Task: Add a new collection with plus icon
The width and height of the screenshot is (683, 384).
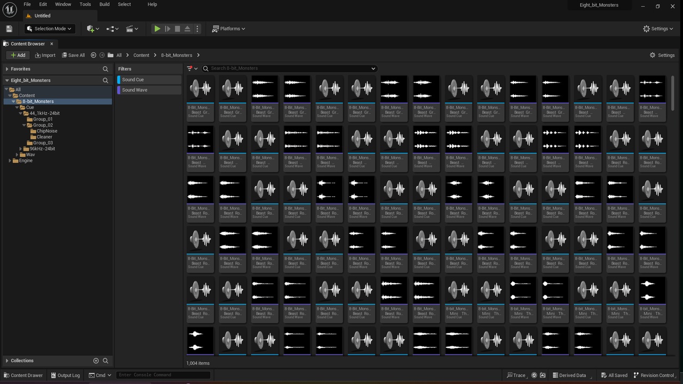Action: point(96,361)
